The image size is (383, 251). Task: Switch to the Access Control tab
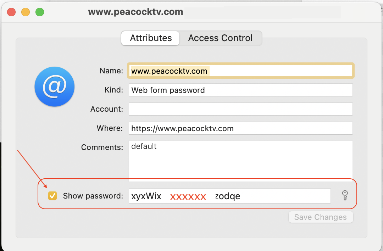220,38
